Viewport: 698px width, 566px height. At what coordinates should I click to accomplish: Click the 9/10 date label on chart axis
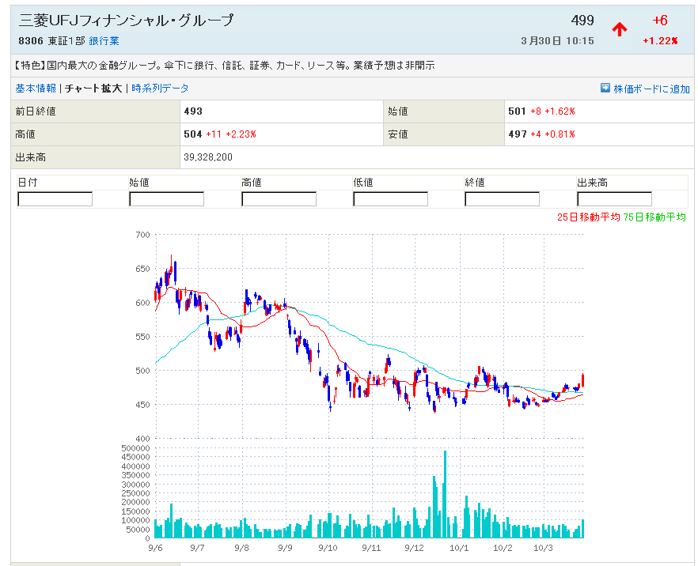click(x=328, y=548)
